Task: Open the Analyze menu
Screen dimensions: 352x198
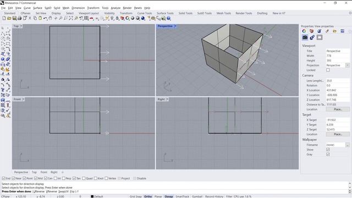Action: point(116,8)
